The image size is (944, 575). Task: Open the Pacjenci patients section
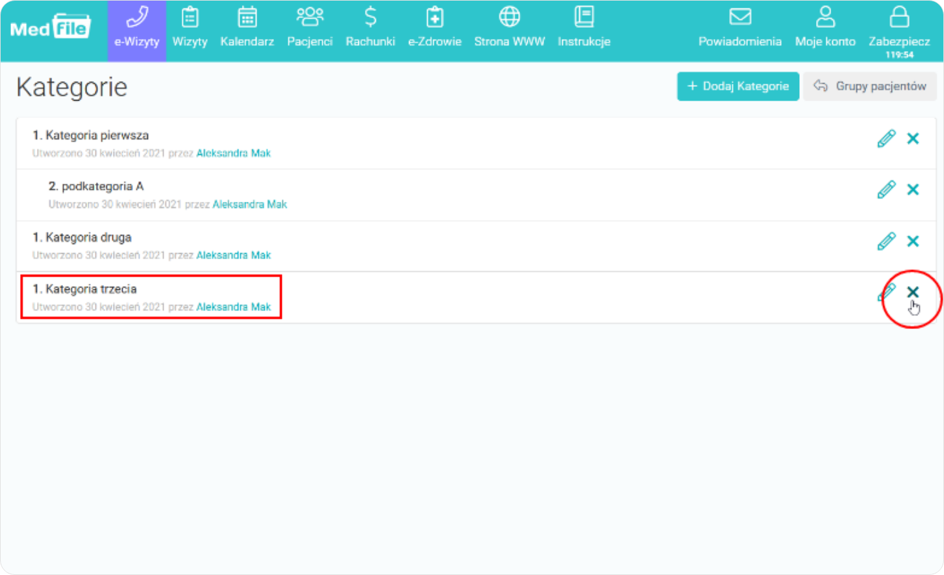310,27
